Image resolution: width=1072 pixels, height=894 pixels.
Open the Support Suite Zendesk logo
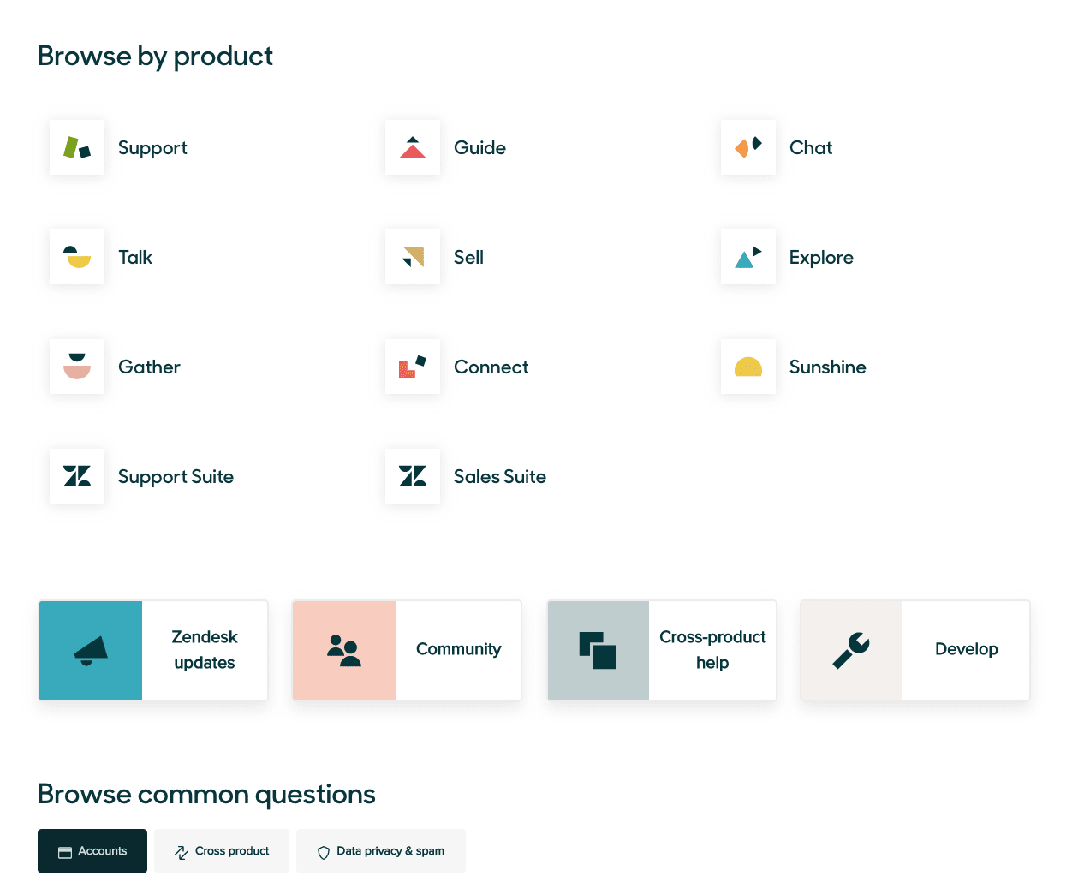(x=77, y=476)
